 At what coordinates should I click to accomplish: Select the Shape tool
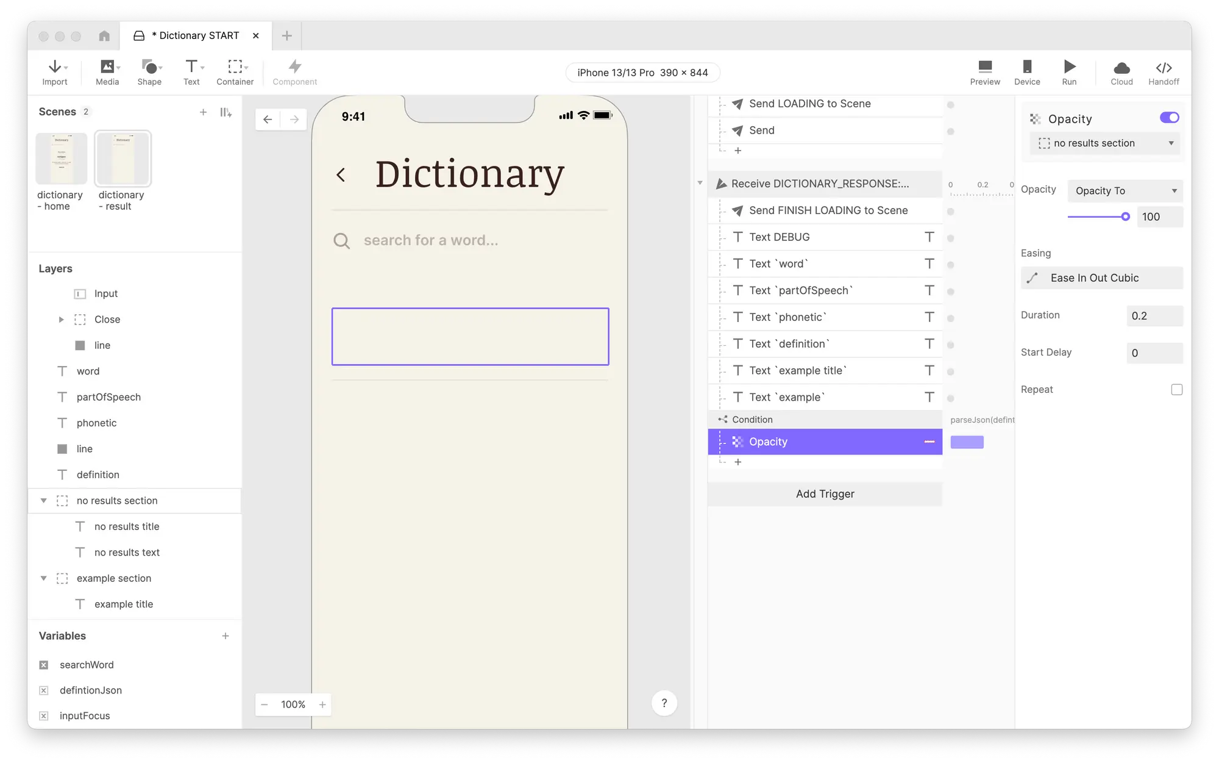click(149, 67)
